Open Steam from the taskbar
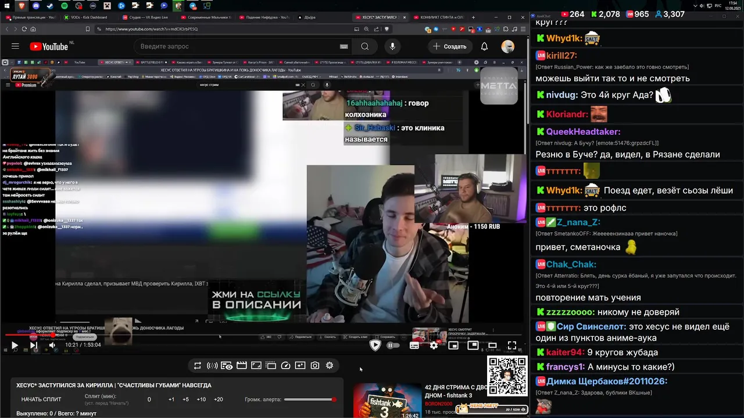This screenshot has height=418, width=744. [50, 5]
